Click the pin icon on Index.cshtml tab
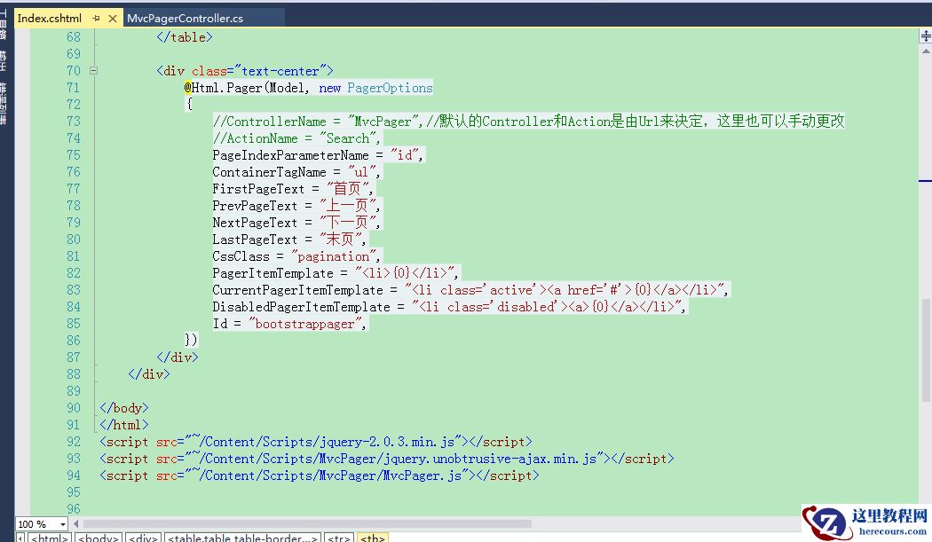 (97, 18)
